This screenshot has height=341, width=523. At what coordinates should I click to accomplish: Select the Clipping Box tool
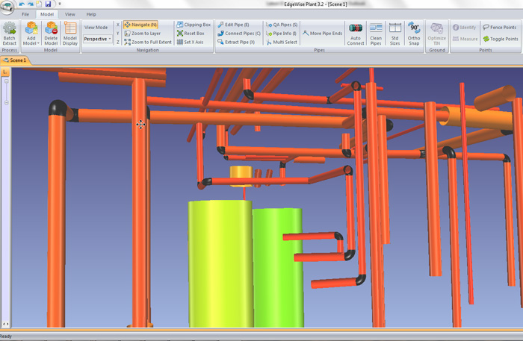194,25
